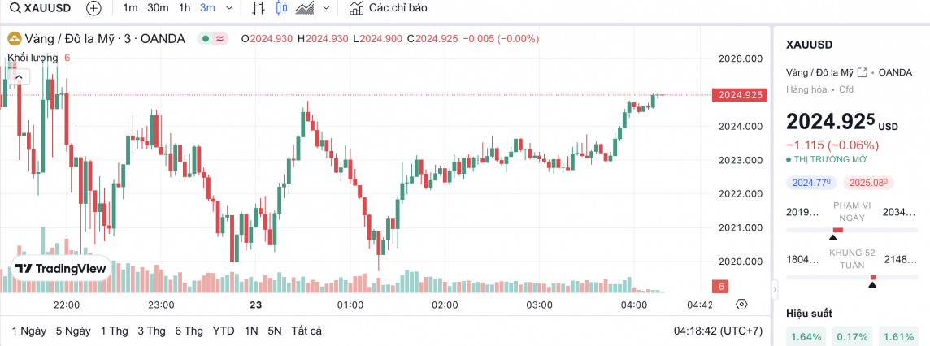The width and height of the screenshot is (930, 346).
Task: Click the XAUUSD symbol search magnifier icon
Action: click(15, 8)
